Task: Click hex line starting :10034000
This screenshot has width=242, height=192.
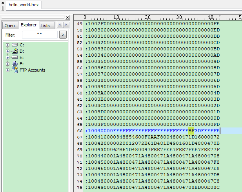Action: (x=152, y=55)
